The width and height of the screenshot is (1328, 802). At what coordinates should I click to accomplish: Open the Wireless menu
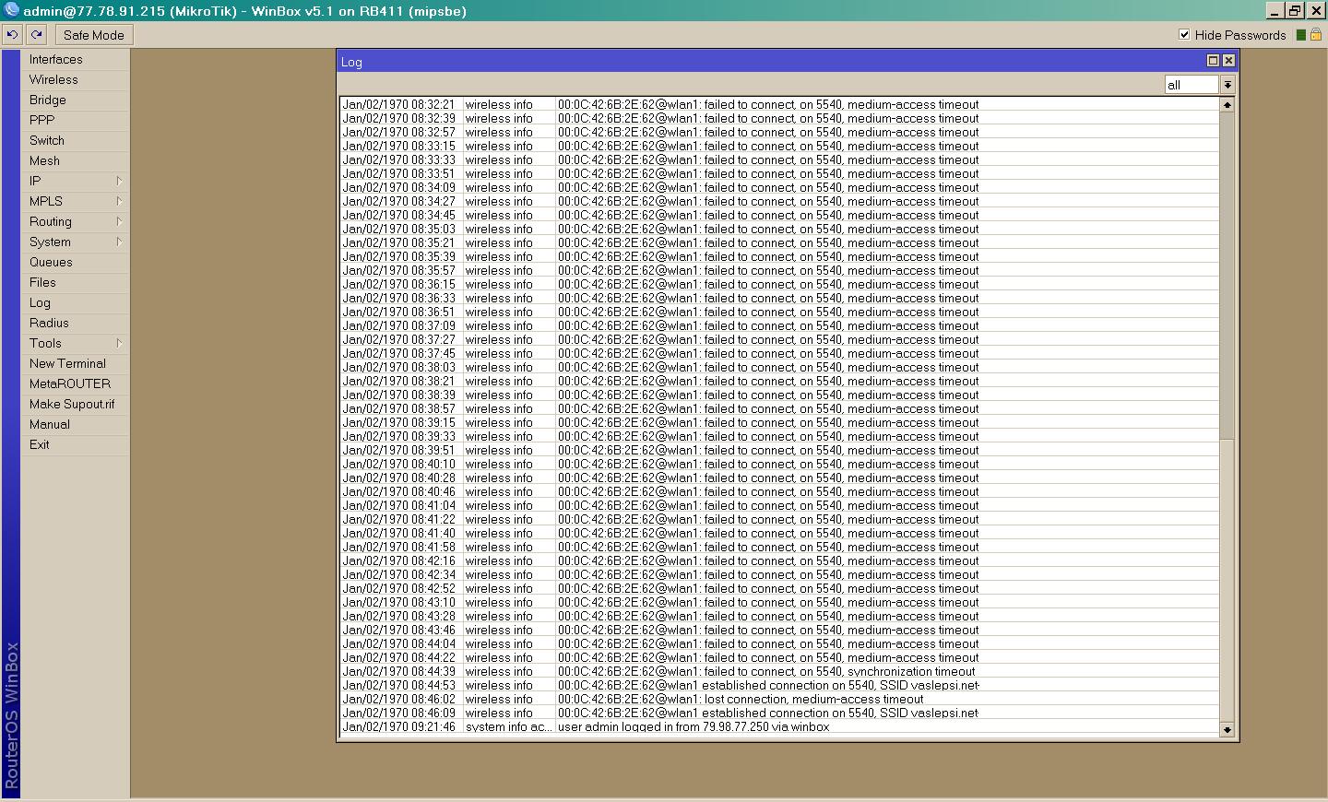coord(52,79)
